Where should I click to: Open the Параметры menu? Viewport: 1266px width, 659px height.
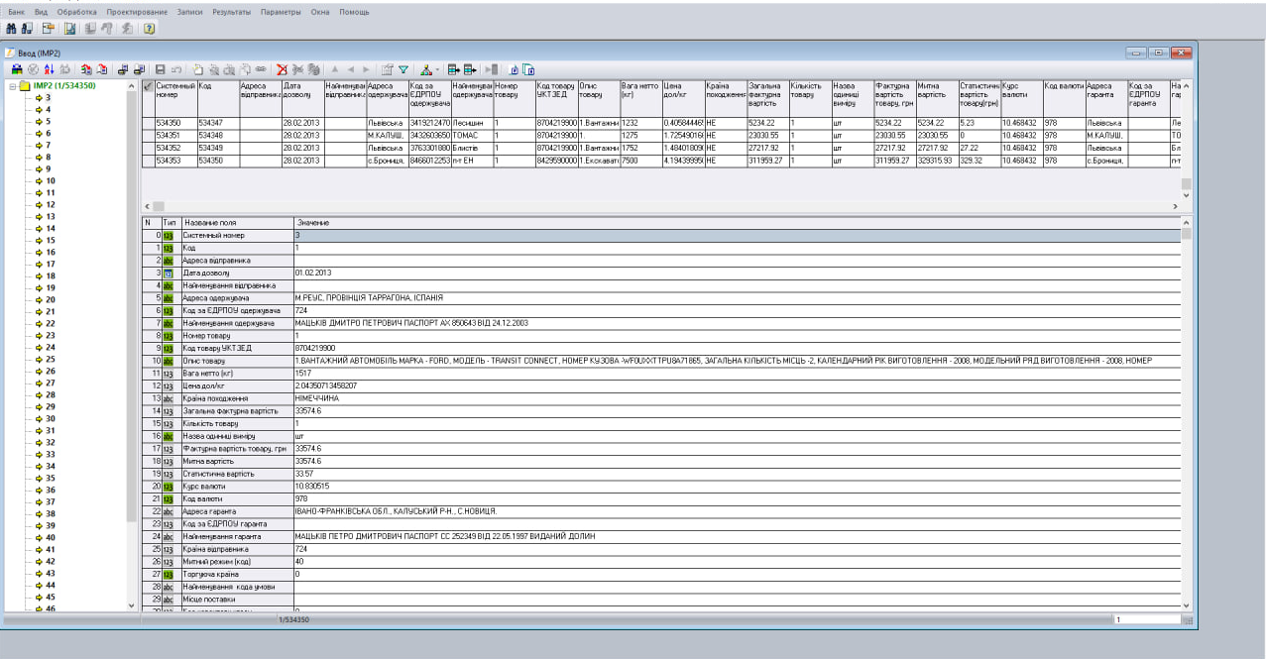pyautogui.click(x=281, y=12)
